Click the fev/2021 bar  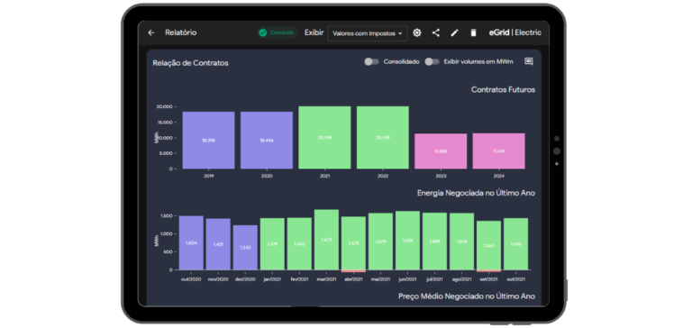pyautogui.click(x=300, y=243)
